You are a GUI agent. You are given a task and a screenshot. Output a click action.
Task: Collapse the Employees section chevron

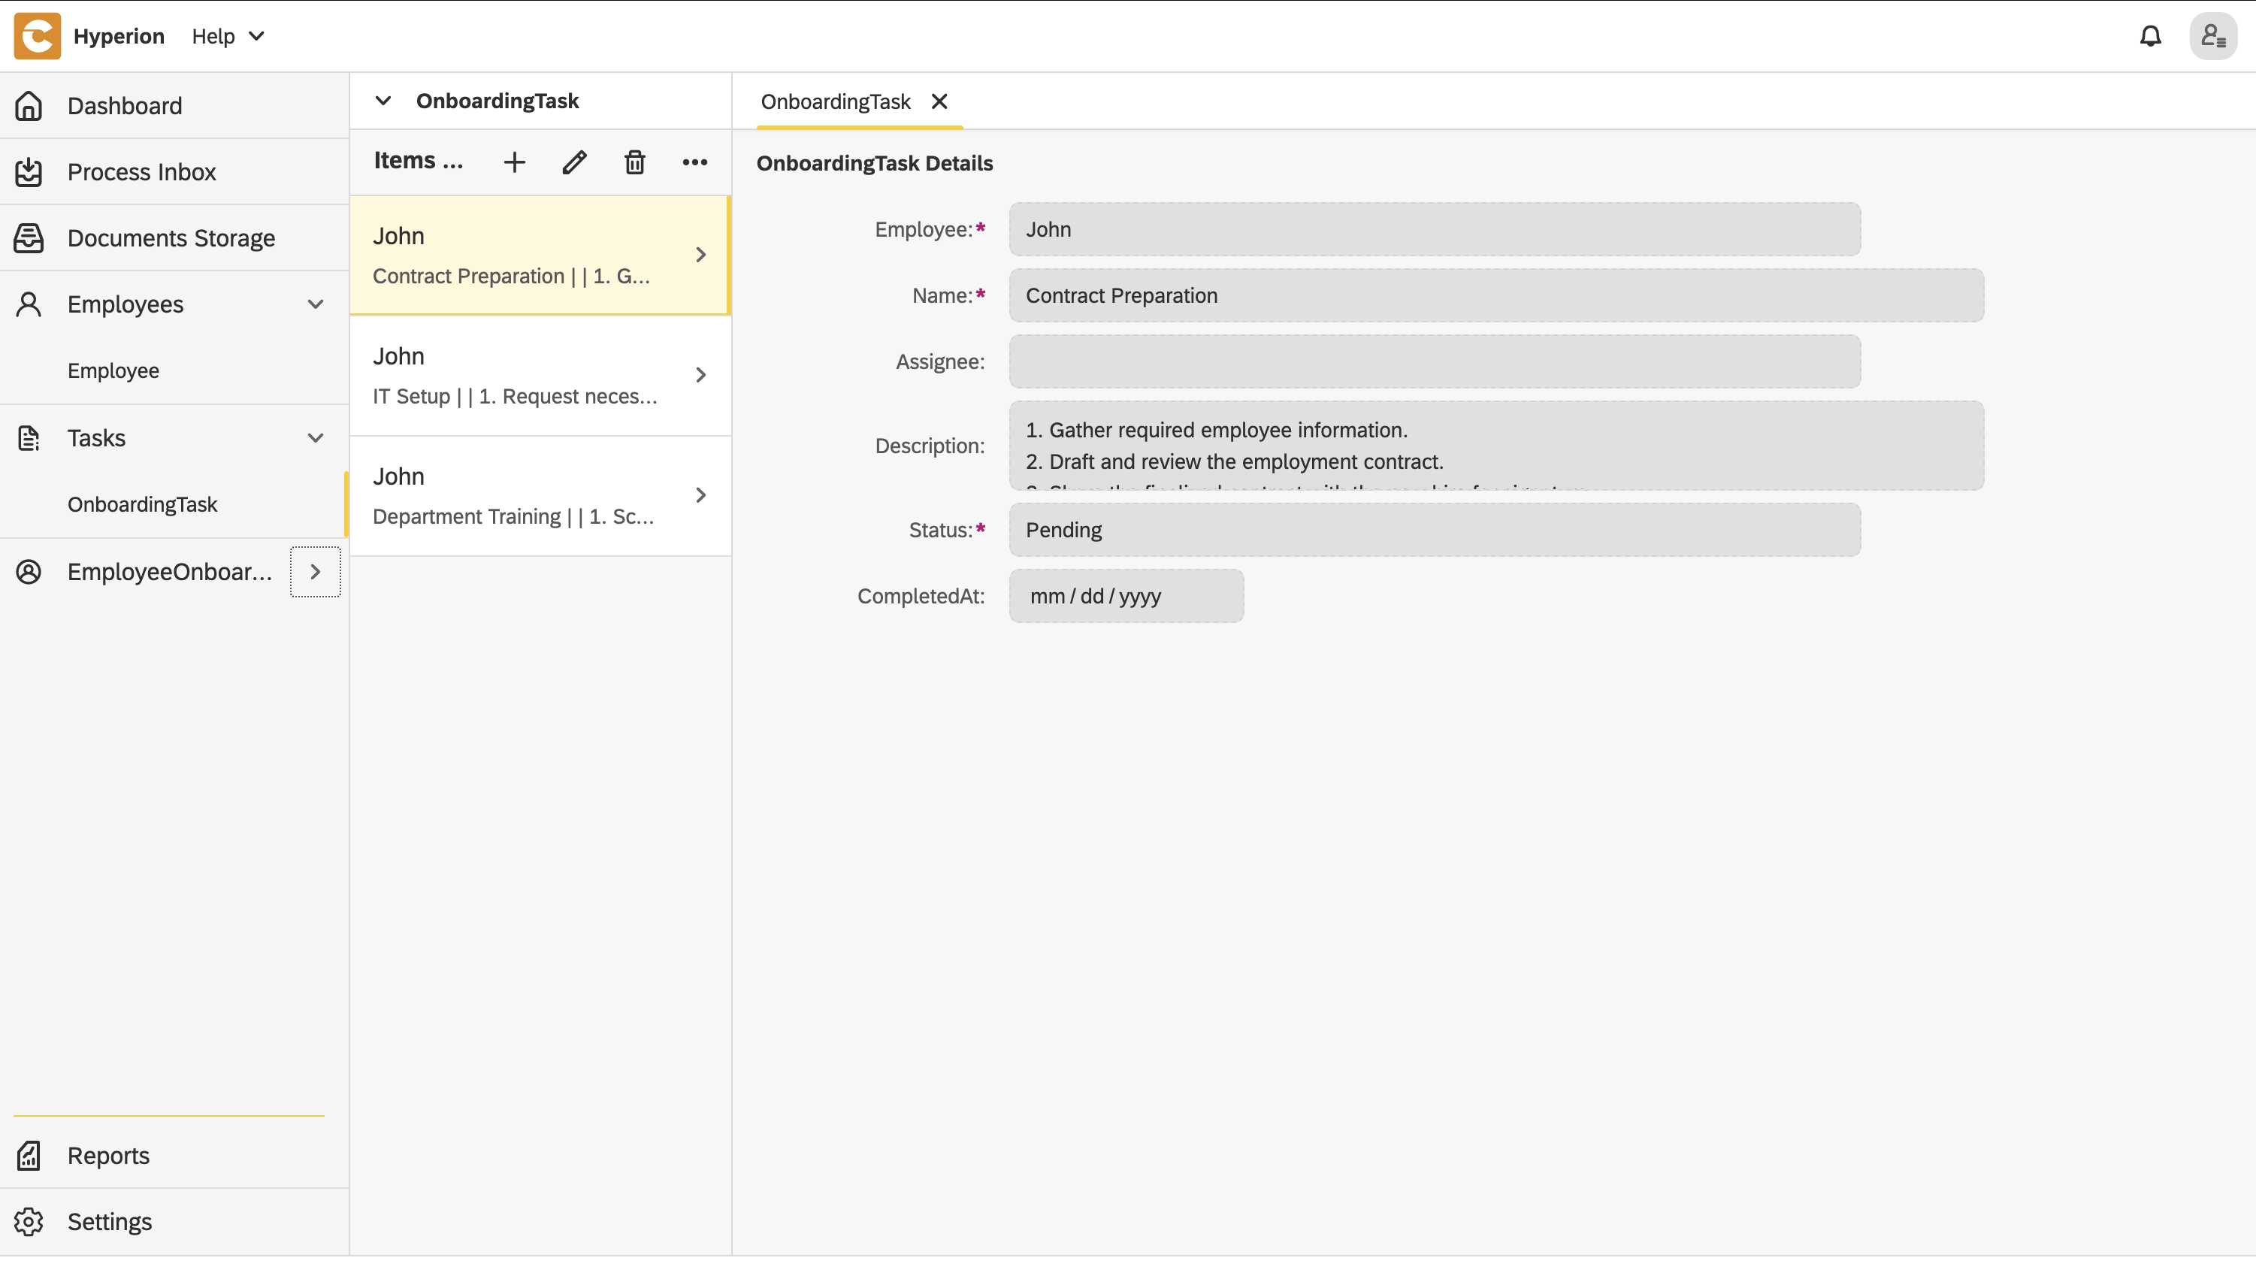pyautogui.click(x=315, y=304)
